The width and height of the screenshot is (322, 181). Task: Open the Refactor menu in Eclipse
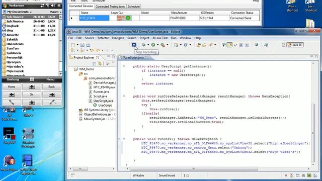pyautogui.click(x=103, y=38)
